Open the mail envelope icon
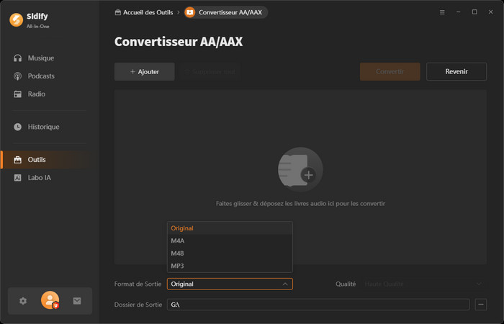Viewport: 504px width, 324px height. pyautogui.click(x=77, y=301)
